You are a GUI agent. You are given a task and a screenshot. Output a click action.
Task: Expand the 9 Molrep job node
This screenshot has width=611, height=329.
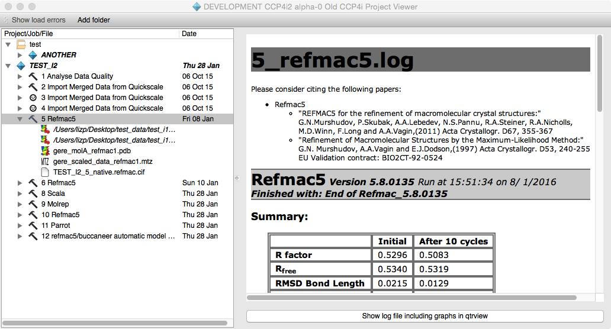tap(20, 204)
